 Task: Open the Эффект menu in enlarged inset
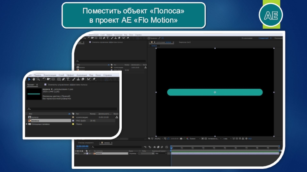click(70, 75)
